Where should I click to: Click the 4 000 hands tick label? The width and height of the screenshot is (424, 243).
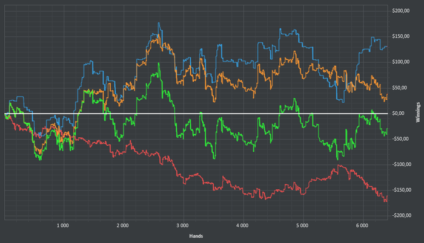(x=242, y=225)
